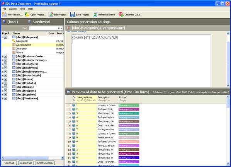Click the Open Project toolbar icon
Image resolution: width=231 pixels, height=167 pixels.
27,14
